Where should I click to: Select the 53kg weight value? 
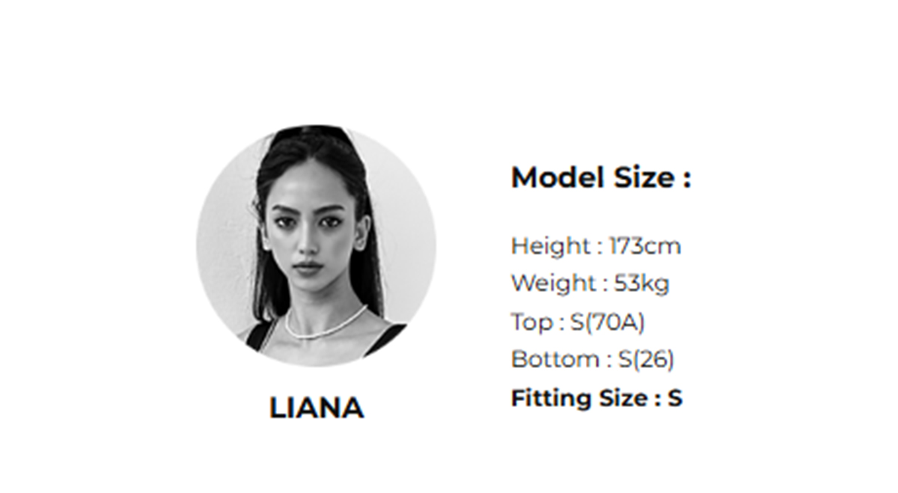point(641,284)
